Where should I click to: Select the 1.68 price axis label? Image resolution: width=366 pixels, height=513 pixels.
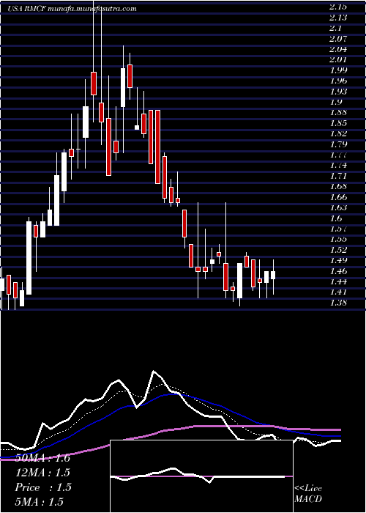(x=338, y=186)
